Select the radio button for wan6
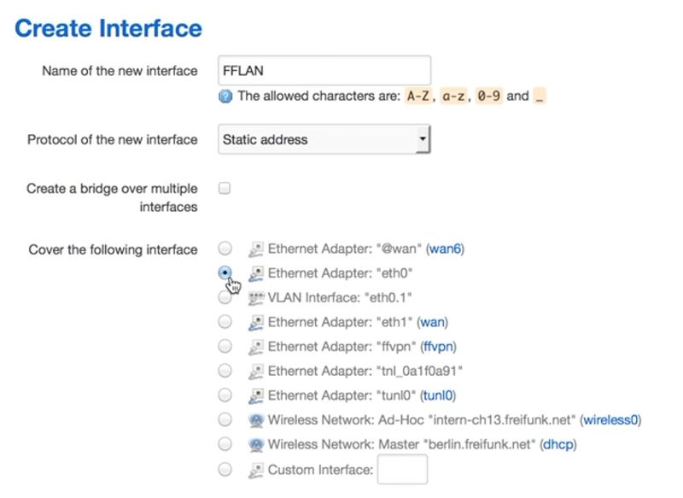Viewport: 683px width, 498px height. (x=225, y=248)
